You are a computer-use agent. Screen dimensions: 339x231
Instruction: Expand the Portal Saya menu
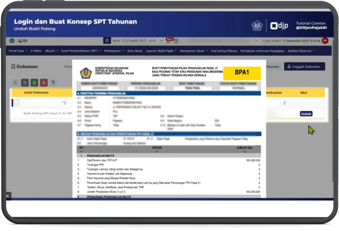pos(18,51)
